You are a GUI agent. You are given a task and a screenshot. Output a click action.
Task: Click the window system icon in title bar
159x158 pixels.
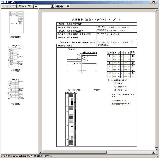(x=2, y=2)
